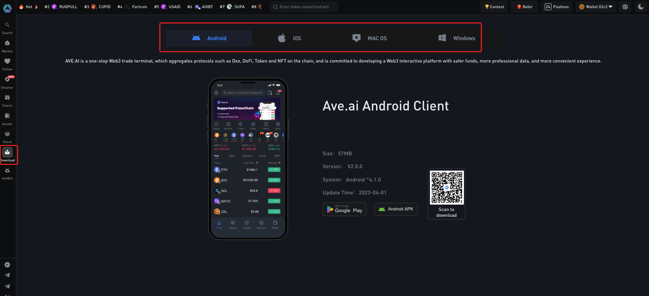This screenshot has height=296, width=649.
Task: Open the Refer gift button
Action: tap(524, 7)
